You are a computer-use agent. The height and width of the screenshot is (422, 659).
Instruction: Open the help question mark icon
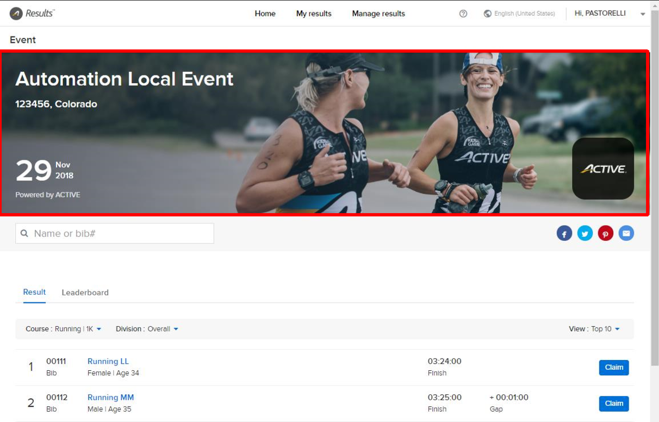point(463,14)
